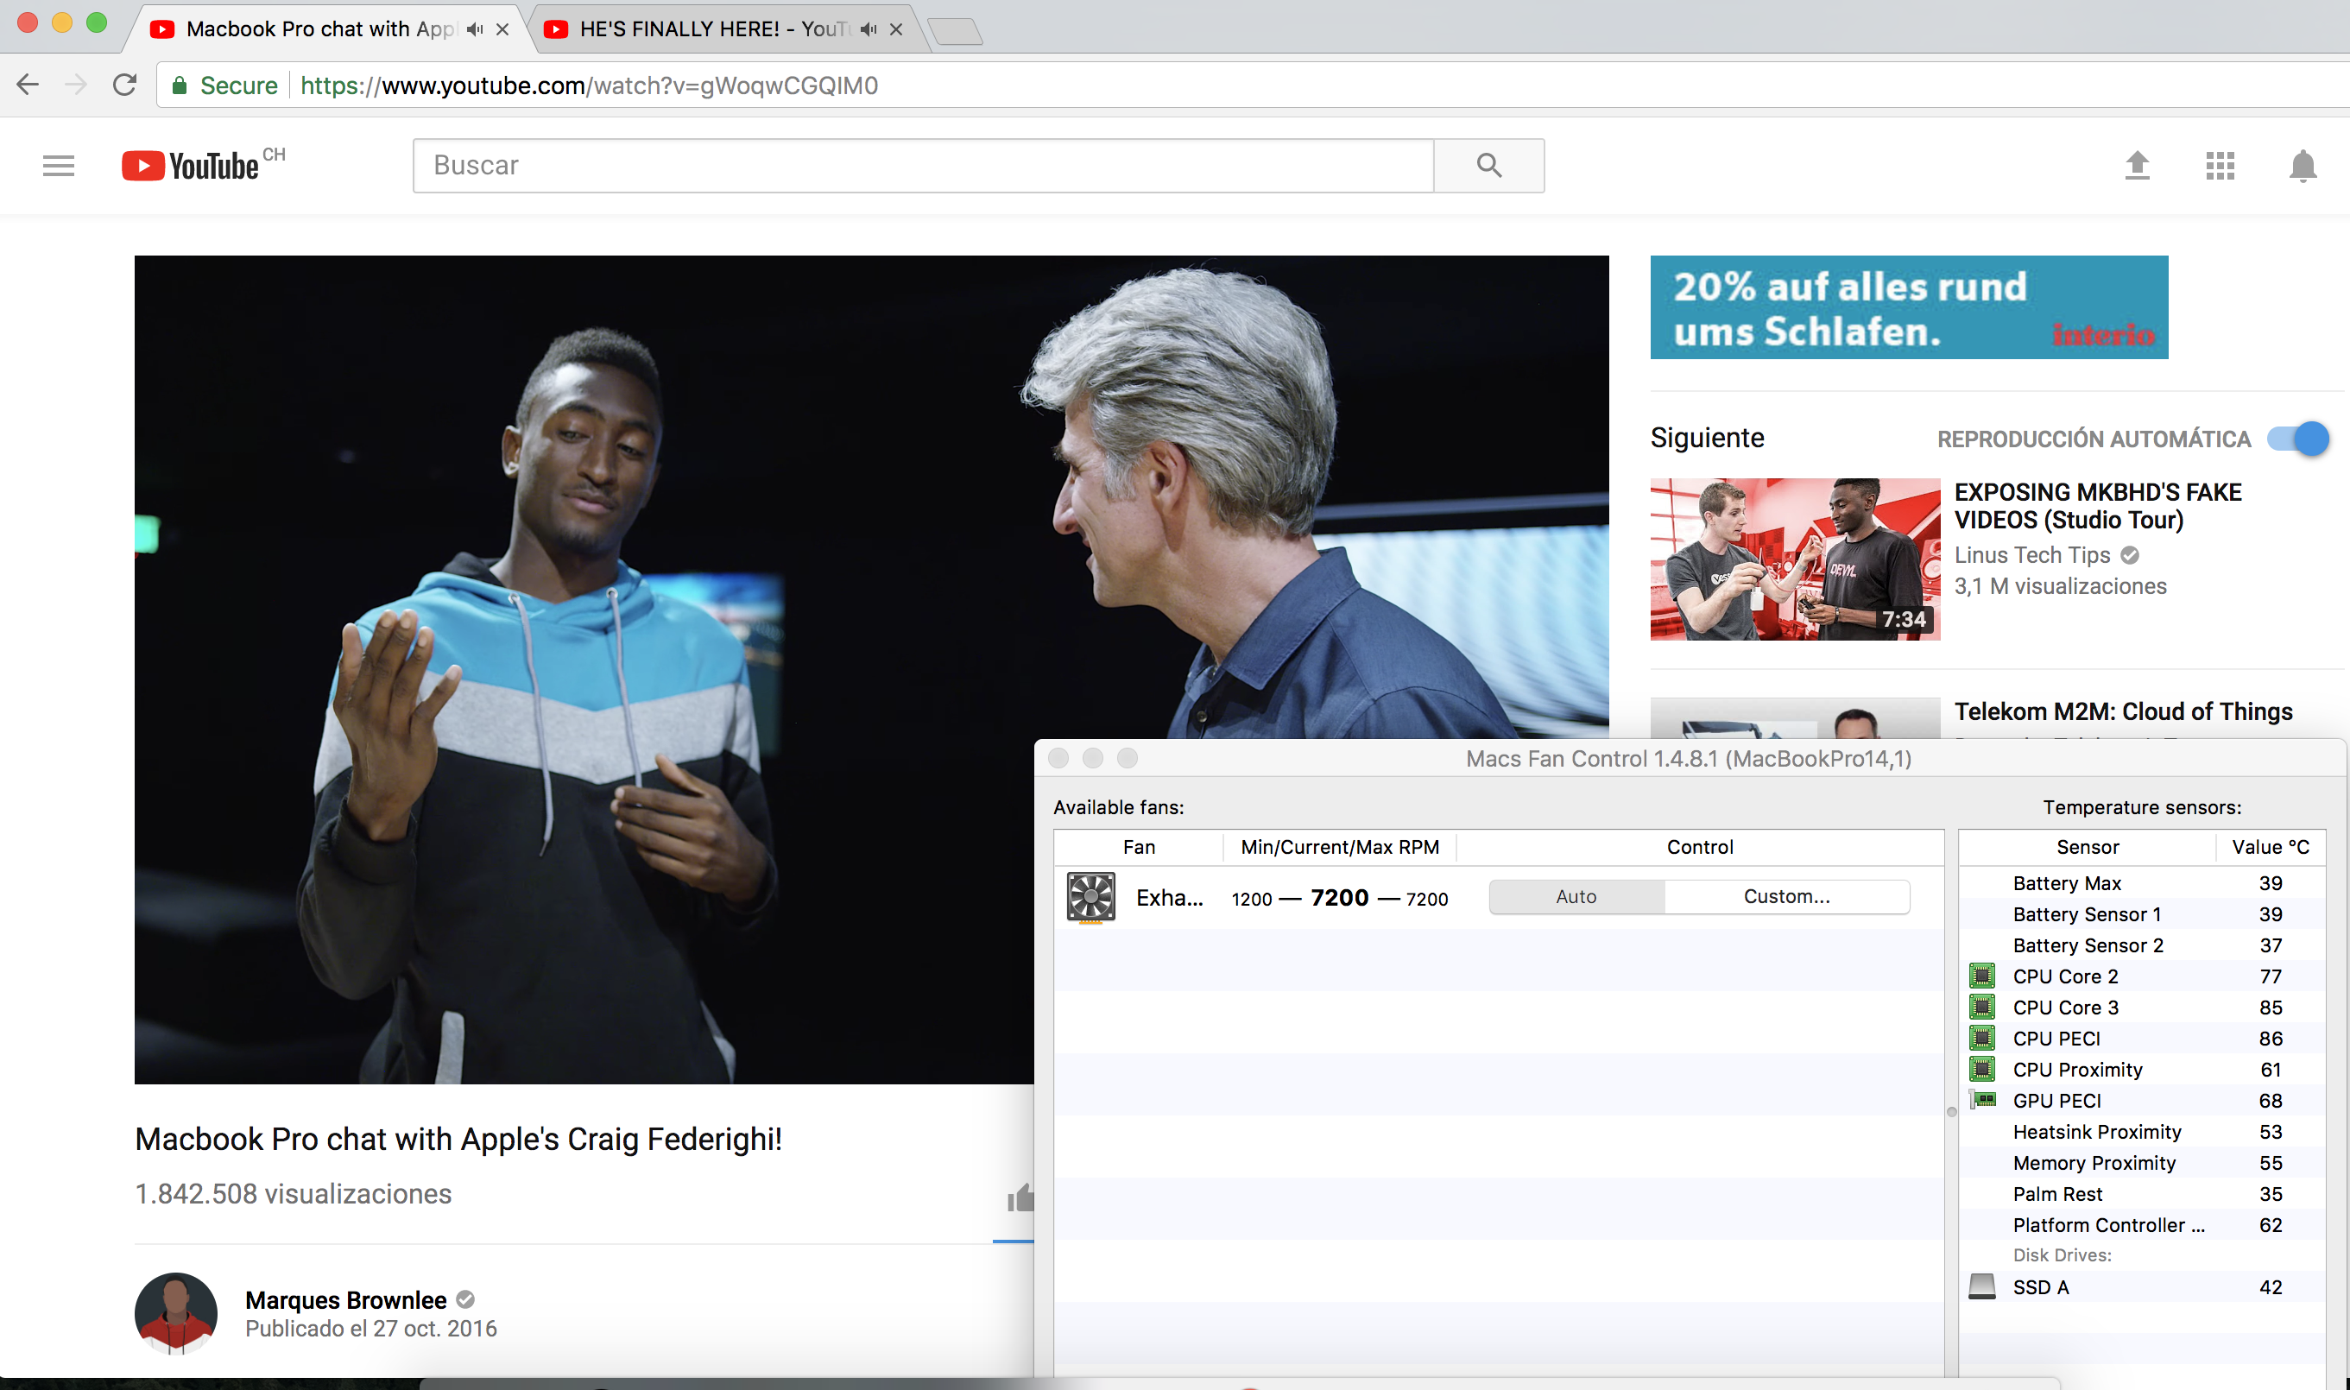
Task: Click the thumbs-up like icon
Action: pos(1020,1198)
